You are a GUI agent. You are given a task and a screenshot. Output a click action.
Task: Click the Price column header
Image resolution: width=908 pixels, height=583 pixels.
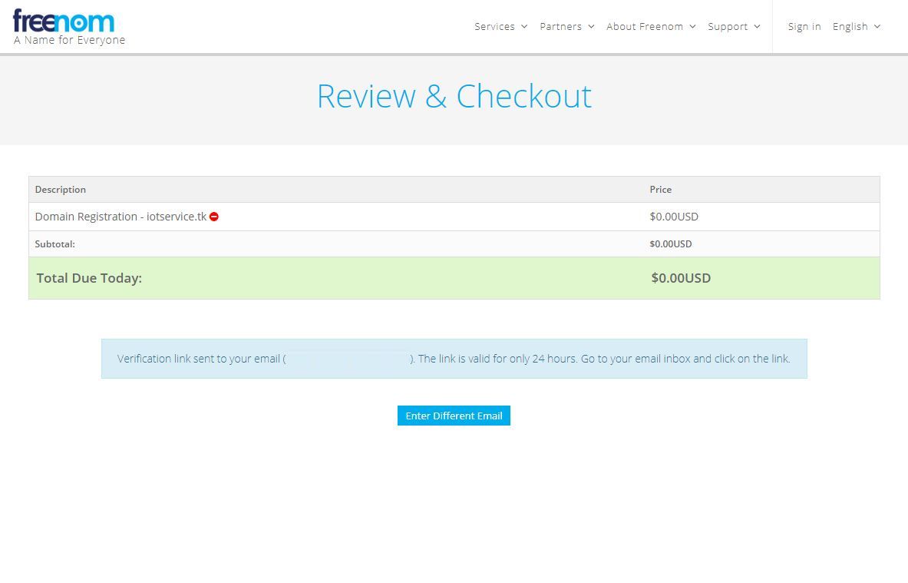pyautogui.click(x=661, y=190)
